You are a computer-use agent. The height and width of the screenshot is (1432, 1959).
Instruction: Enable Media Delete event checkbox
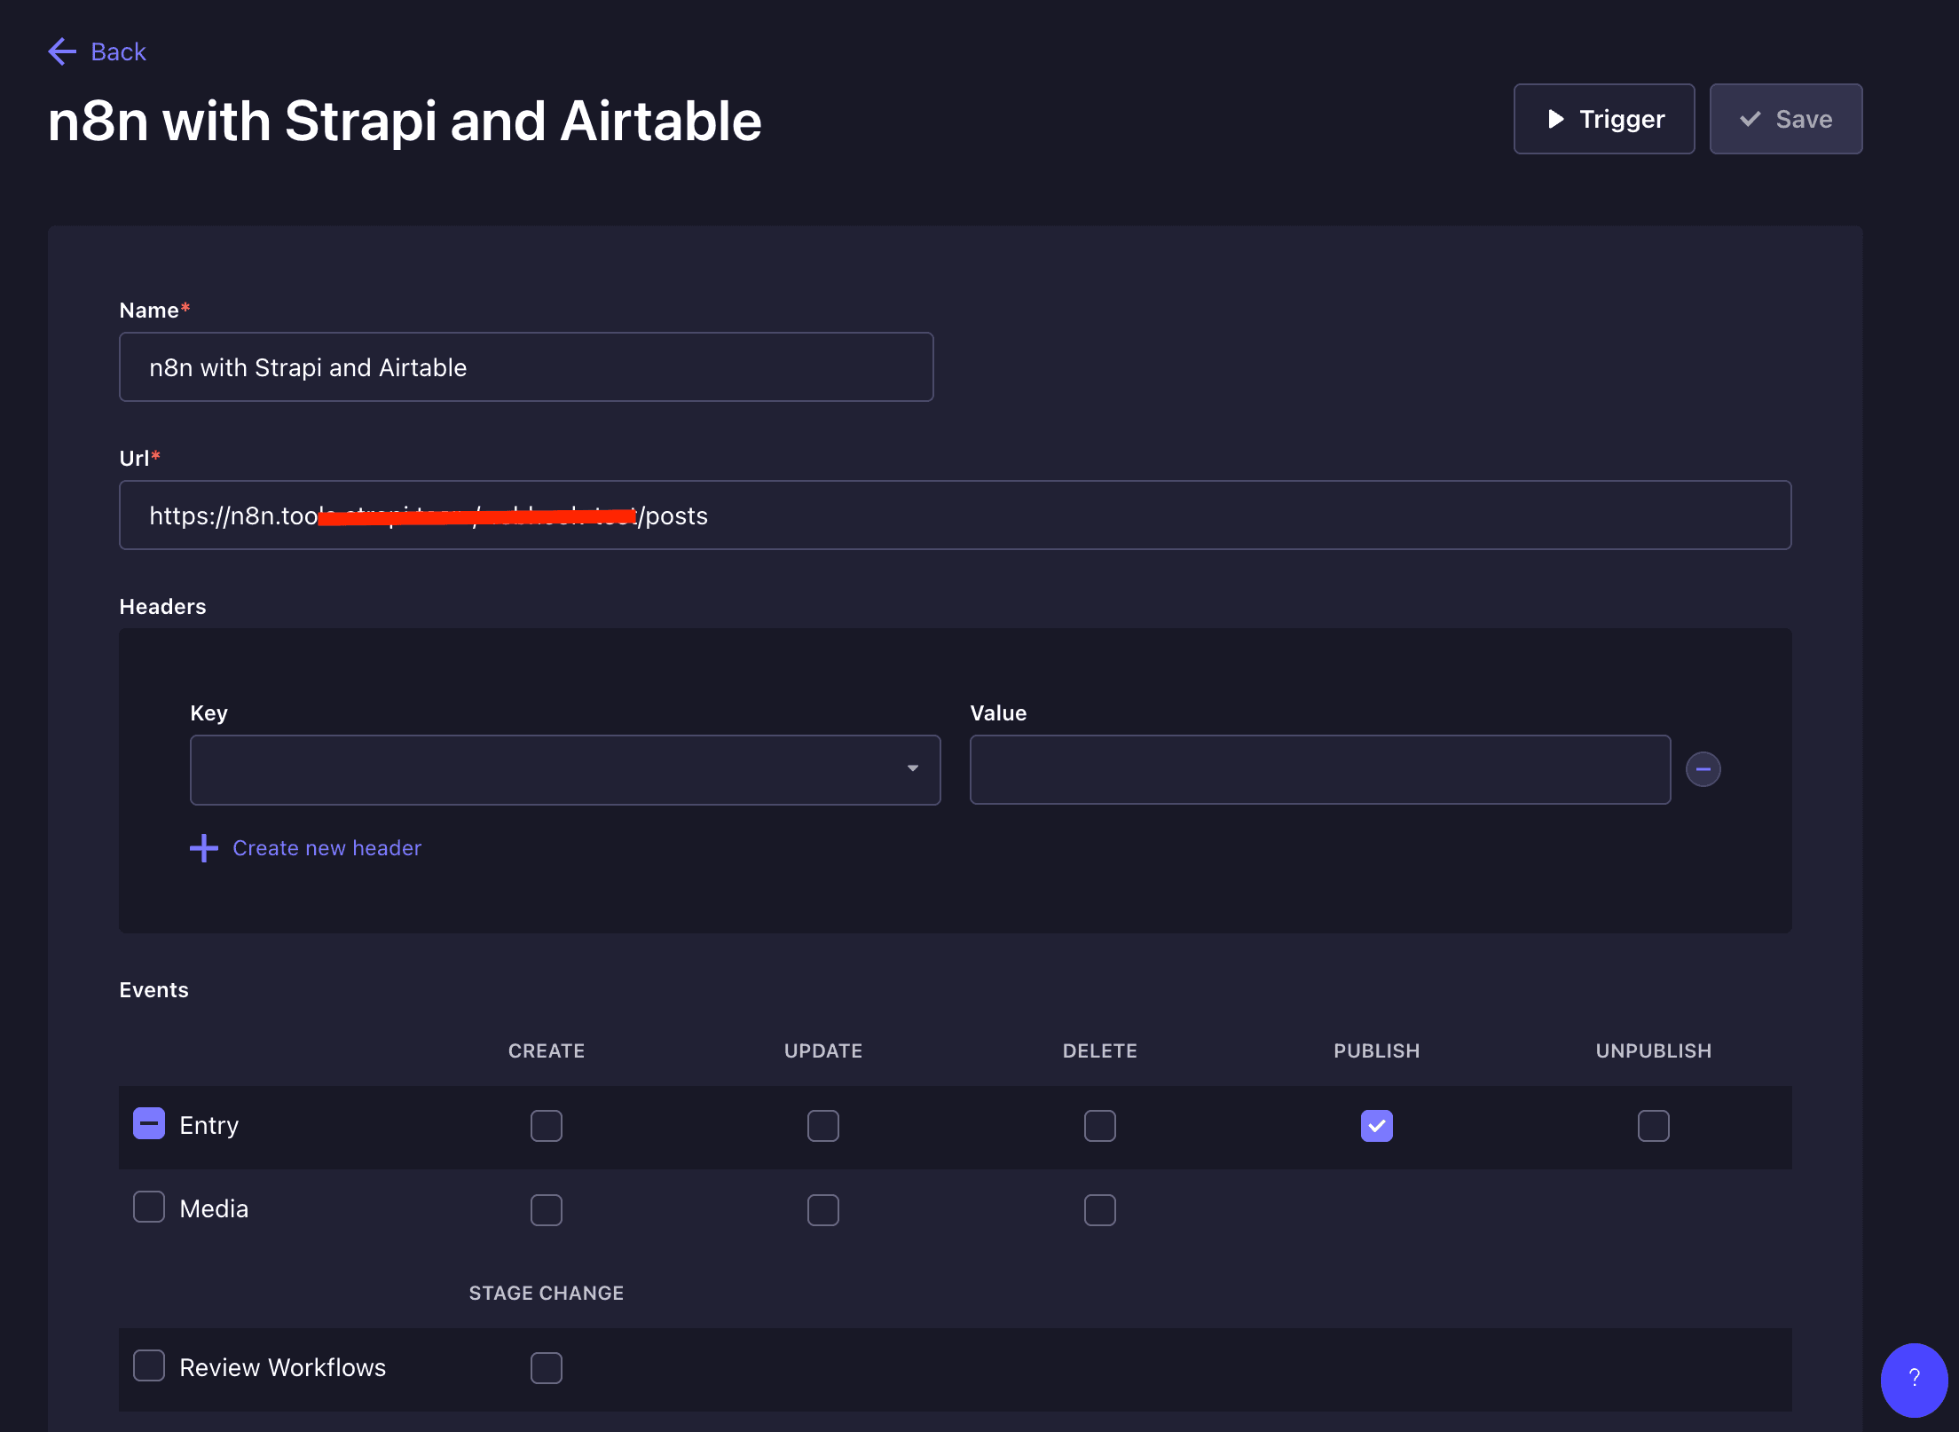1100,1210
